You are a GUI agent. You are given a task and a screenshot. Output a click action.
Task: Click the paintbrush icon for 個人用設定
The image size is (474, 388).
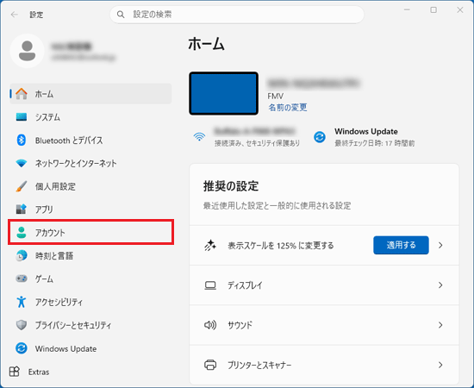pyautogui.click(x=22, y=186)
